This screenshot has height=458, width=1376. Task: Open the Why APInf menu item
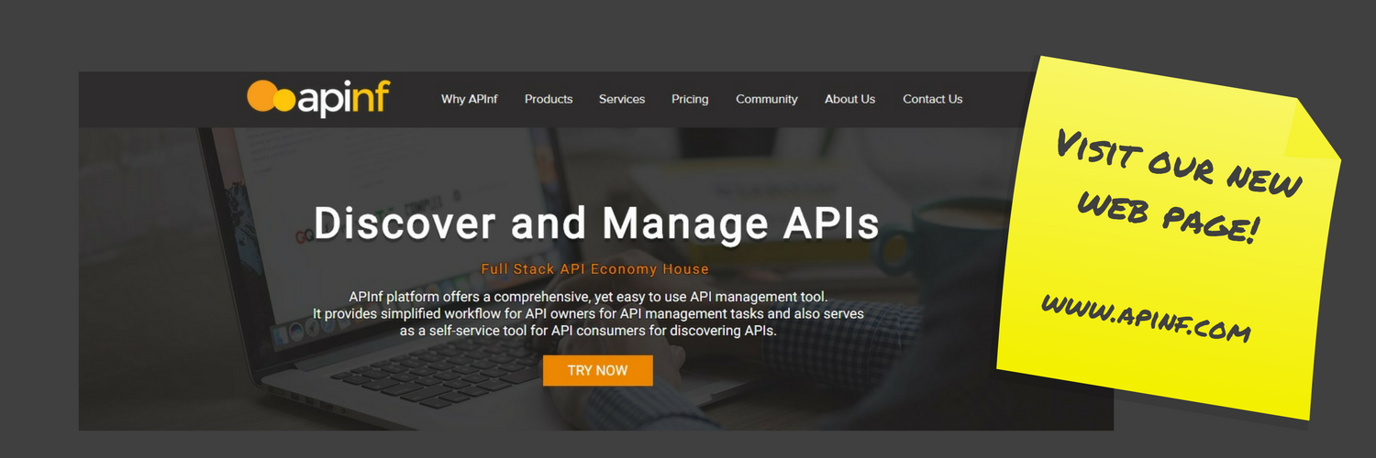click(469, 99)
